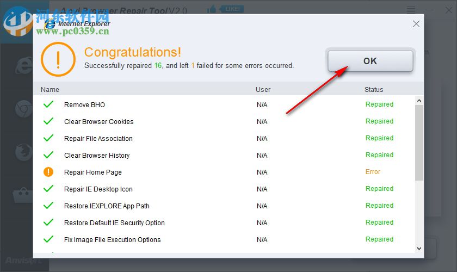Click the large orange exclamation circle icon
The image size is (457, 272).
58,59
